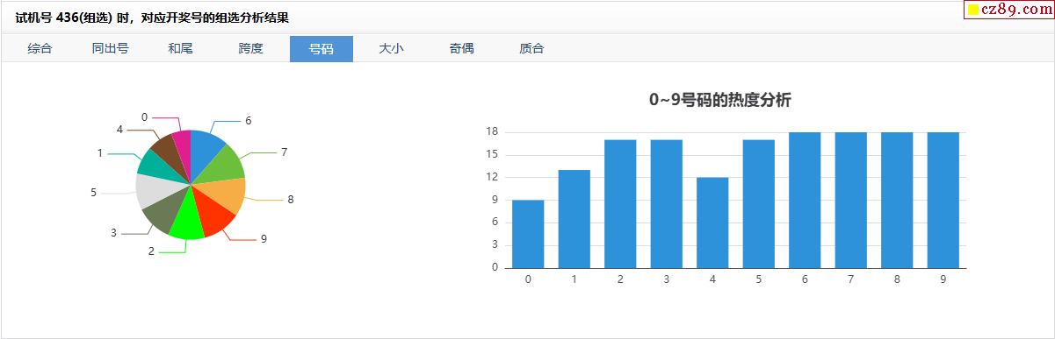Open the 综合 tab
1055x339 pixels.
(x=40, y=49)
